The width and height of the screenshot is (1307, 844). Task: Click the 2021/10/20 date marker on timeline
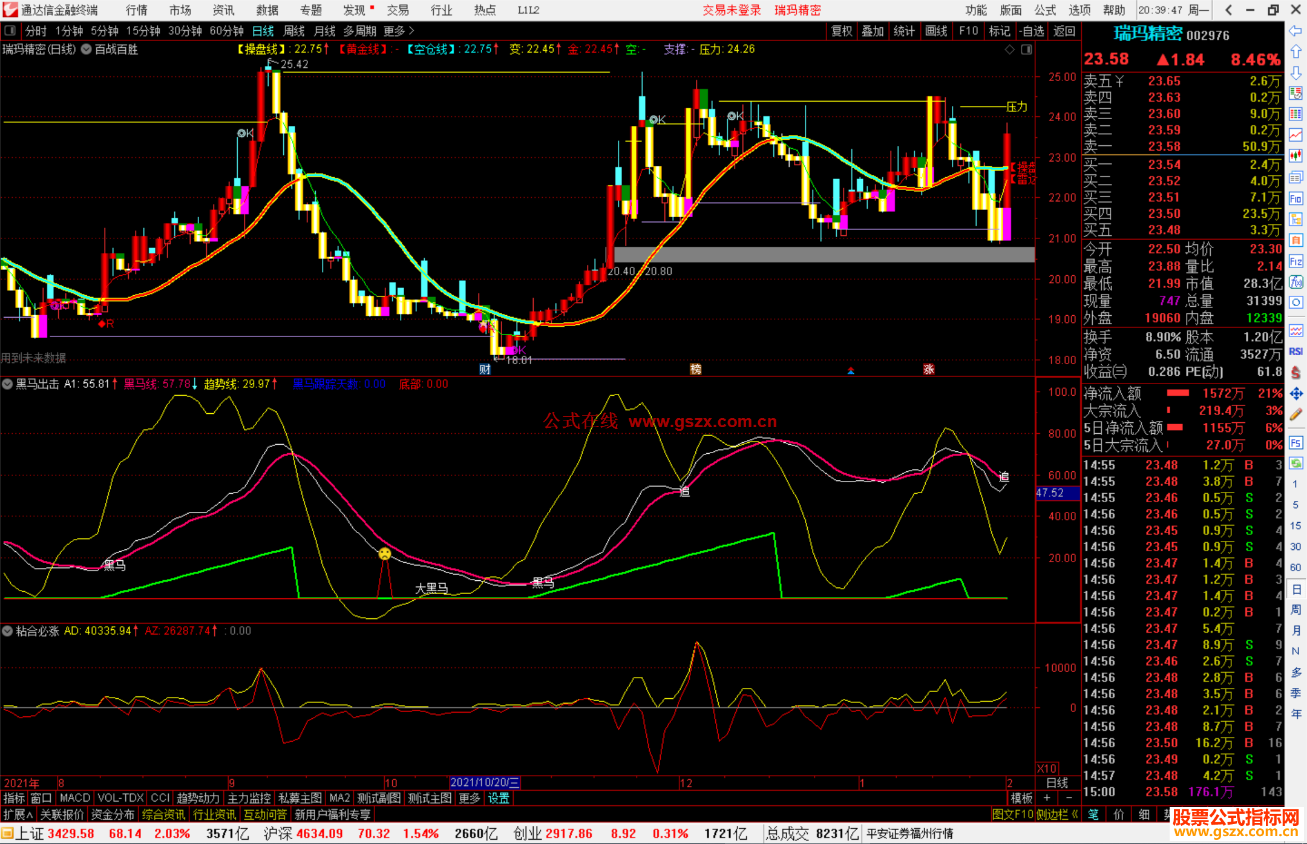pos(485,783)
